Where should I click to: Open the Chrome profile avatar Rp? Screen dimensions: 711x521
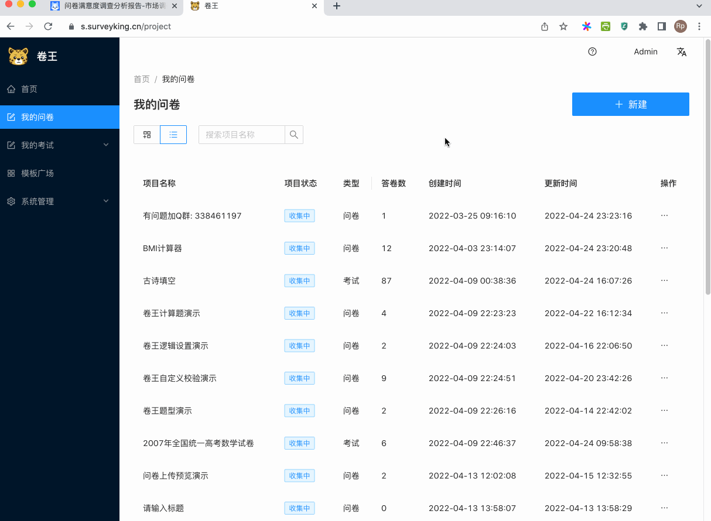tap(681, 26)
